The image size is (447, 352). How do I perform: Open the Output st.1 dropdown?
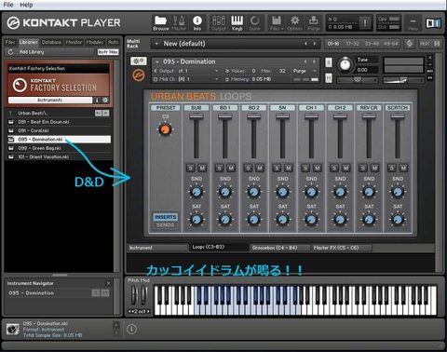(x=217, y=71)
